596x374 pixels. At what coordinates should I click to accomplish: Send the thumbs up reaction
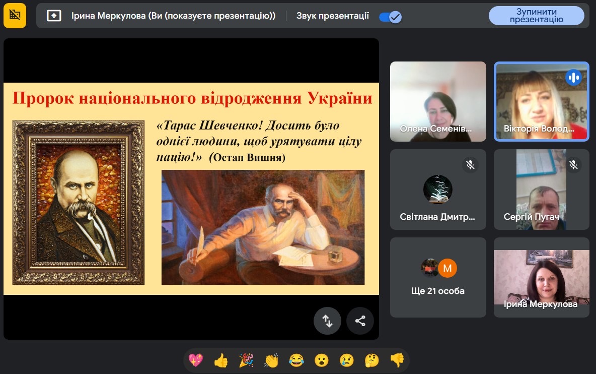point(221,359)
